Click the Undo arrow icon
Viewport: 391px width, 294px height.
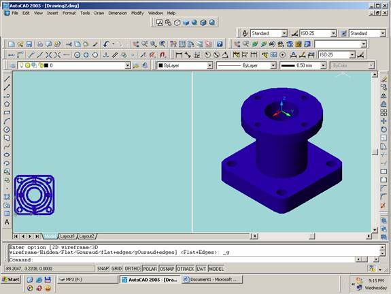[x=106, y=44]
